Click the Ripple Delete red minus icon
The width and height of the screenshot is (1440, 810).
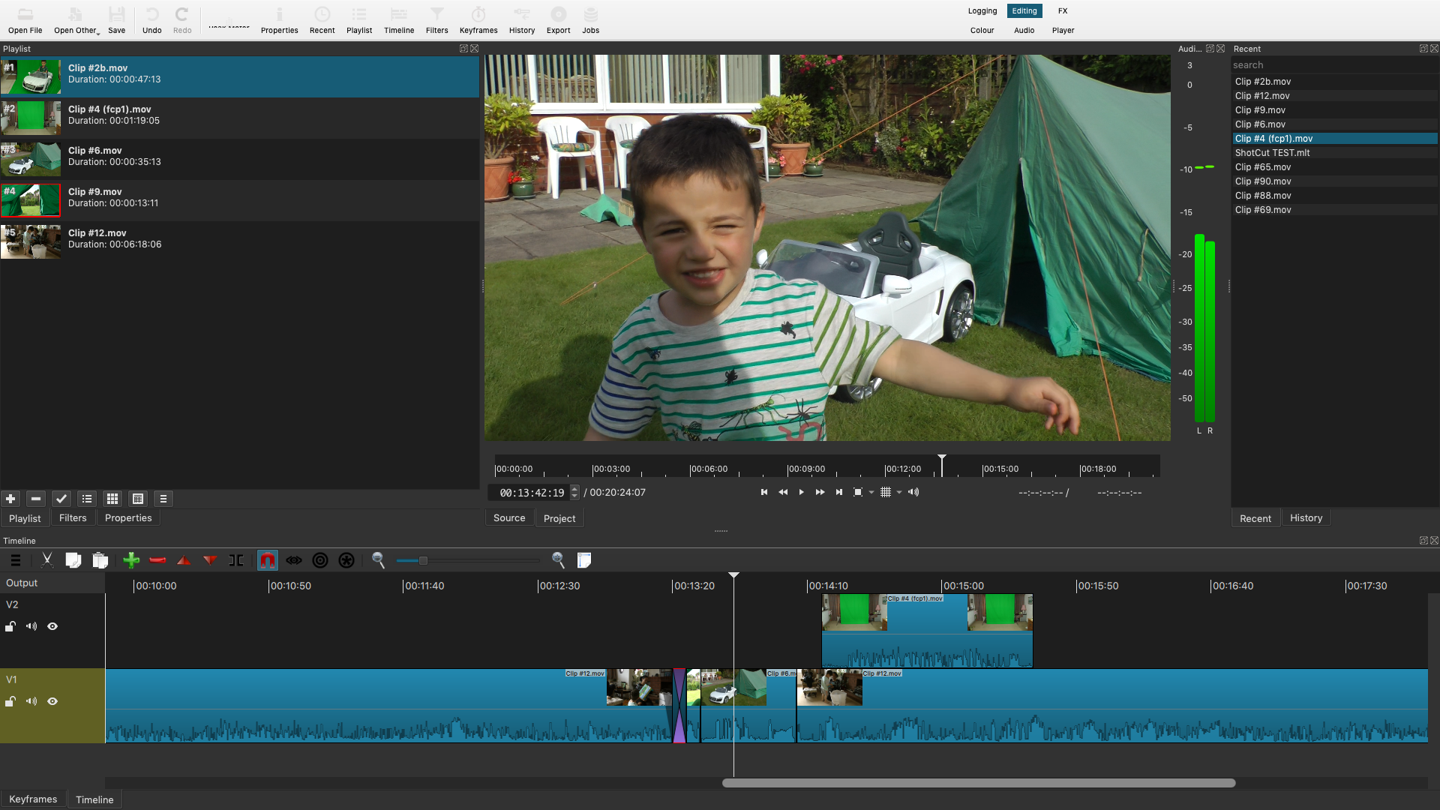point(157,560)
